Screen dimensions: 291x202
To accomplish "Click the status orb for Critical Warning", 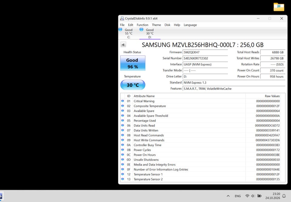I will click(122, 101).
